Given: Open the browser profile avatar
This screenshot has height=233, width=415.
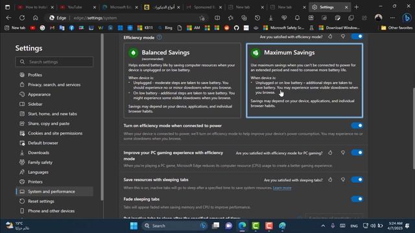Looking at the screenshot, I should [379, 17].
